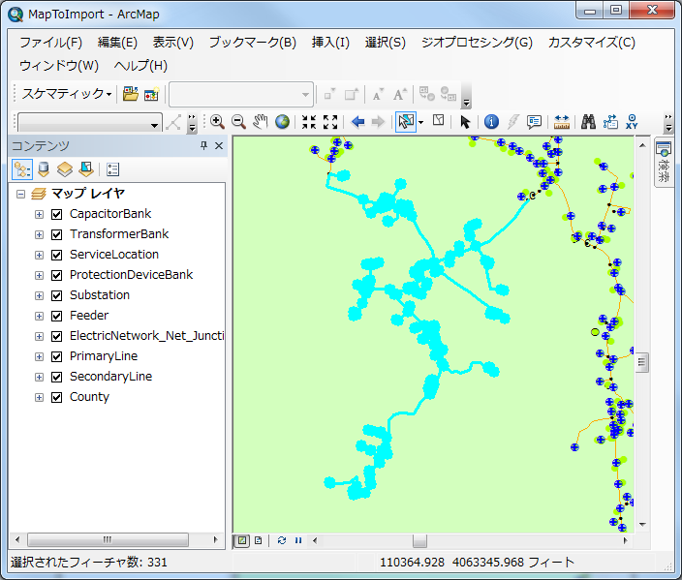Switch to List By Visibility
Image resolution: width=682 pixels, height=580 pixels.
coord(65,169)
